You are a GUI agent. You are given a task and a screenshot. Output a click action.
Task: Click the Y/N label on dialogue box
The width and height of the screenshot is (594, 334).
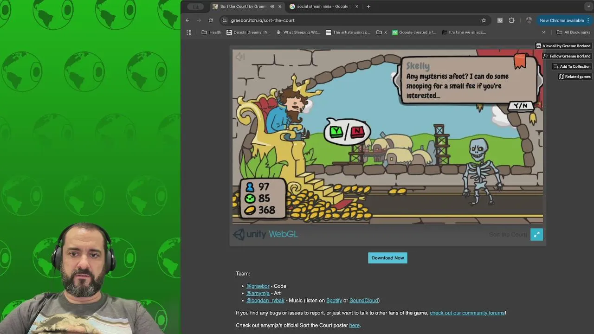(520, 106)
